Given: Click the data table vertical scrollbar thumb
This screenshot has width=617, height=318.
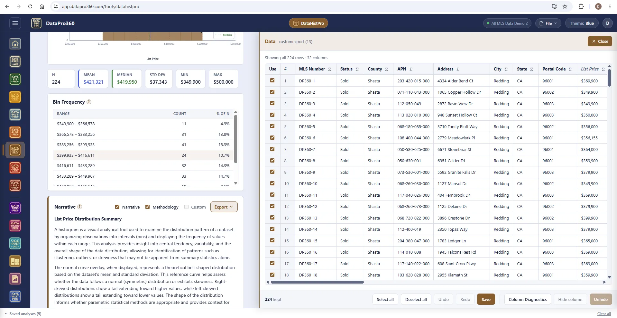Looking at the screenshot, I should click(x=609, y=78).
